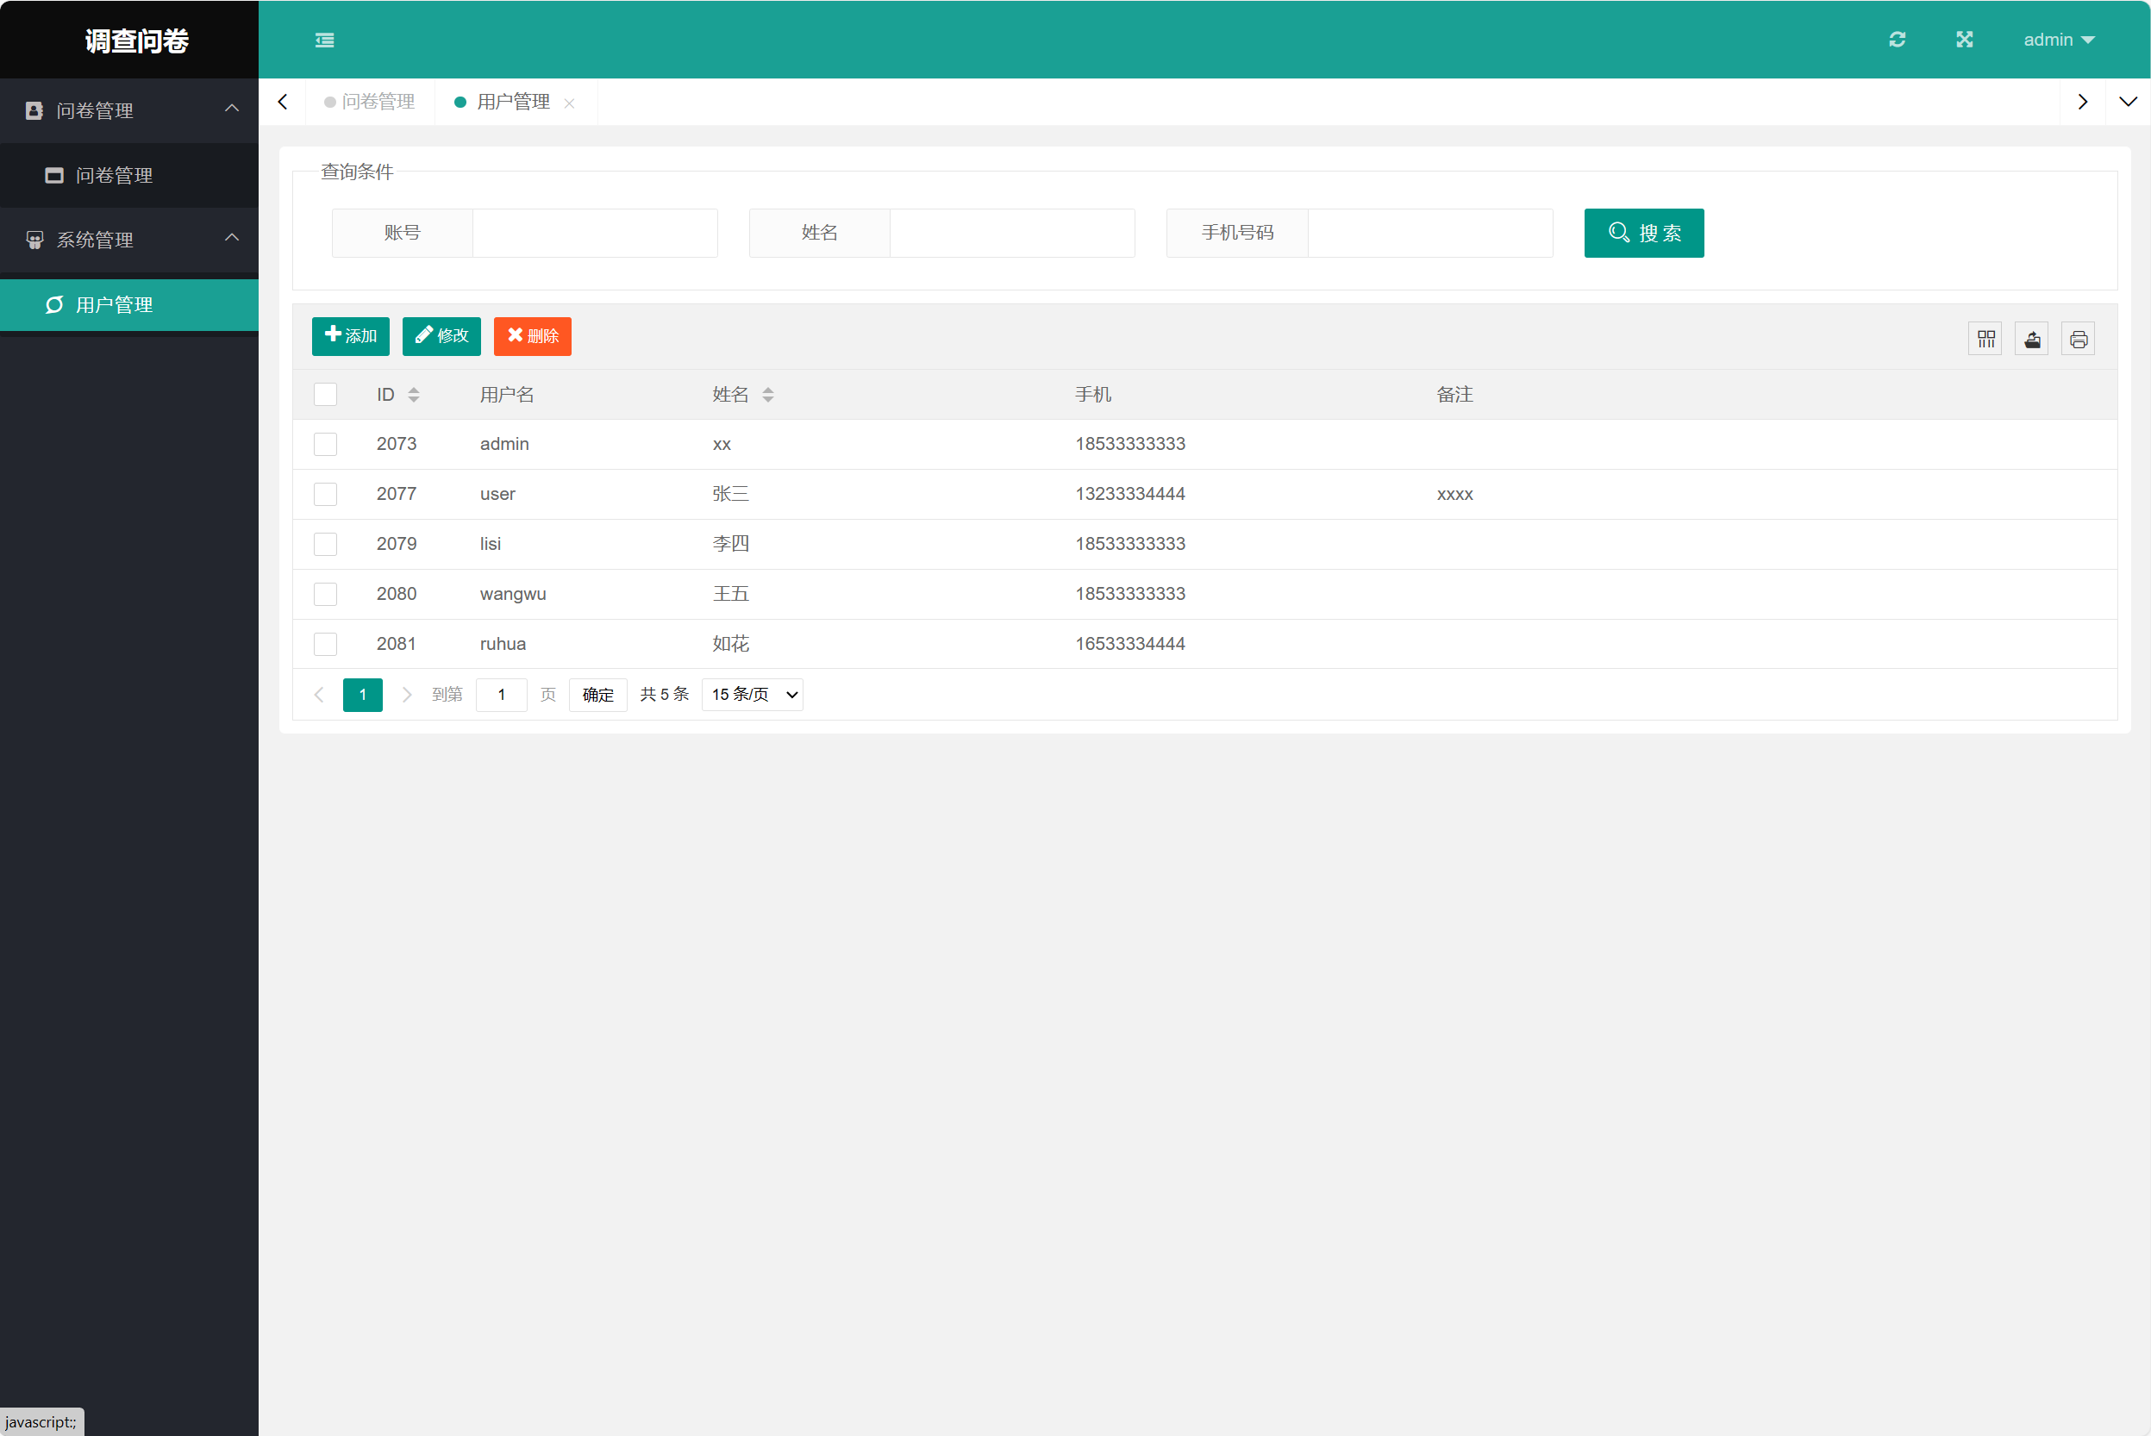This screenshot has height=1436, width=2151.
Task: Toggle fullscreen with the expand icon
Action: [1964, 40]
